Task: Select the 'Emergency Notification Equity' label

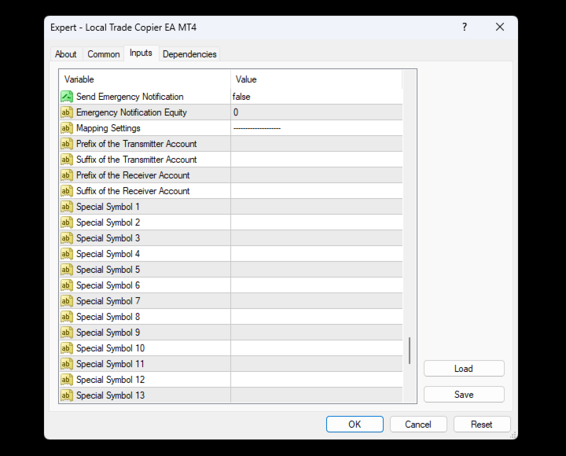Action: point(131,112)
